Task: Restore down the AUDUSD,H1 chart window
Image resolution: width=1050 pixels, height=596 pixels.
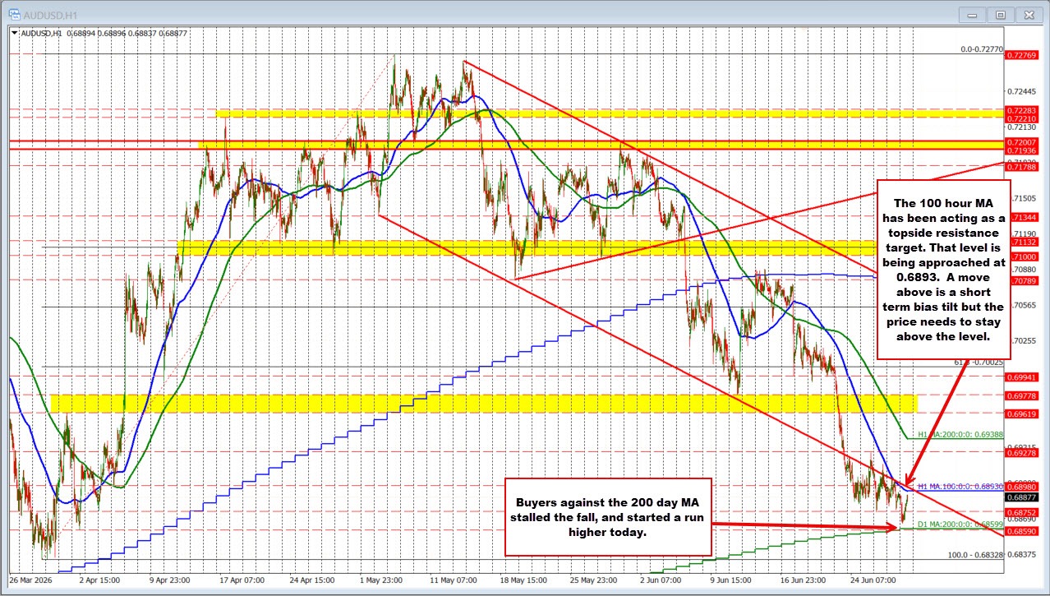Action: tap(1000, 14)
